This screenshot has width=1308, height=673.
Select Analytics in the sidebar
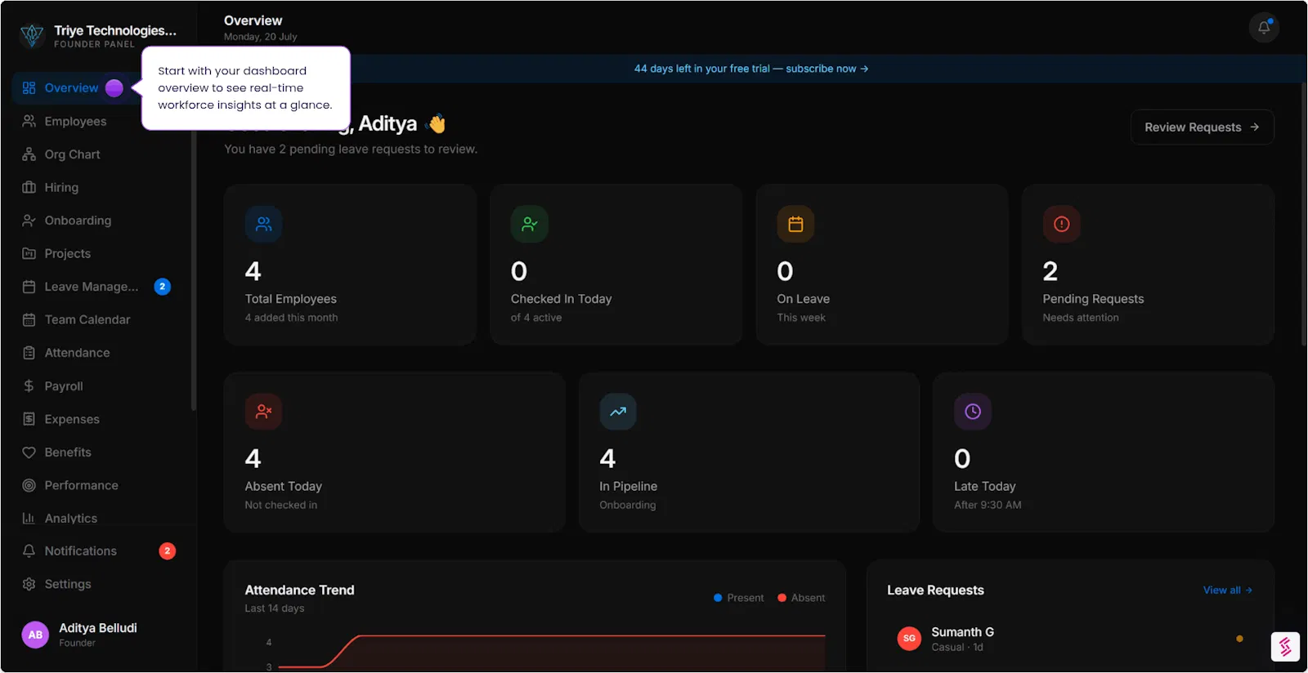98,518
